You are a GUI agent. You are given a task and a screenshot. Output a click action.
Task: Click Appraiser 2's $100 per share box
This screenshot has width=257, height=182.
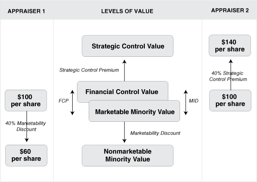click(230, 101)
